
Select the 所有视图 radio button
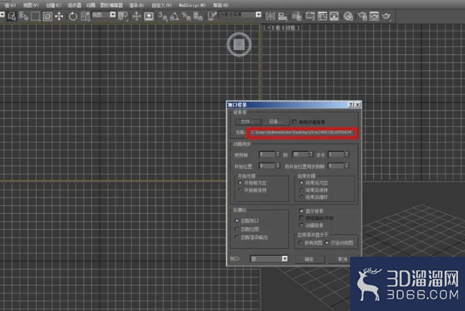point(300,243)
